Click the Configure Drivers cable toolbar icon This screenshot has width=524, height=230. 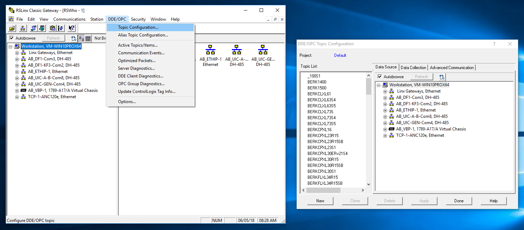34,28
